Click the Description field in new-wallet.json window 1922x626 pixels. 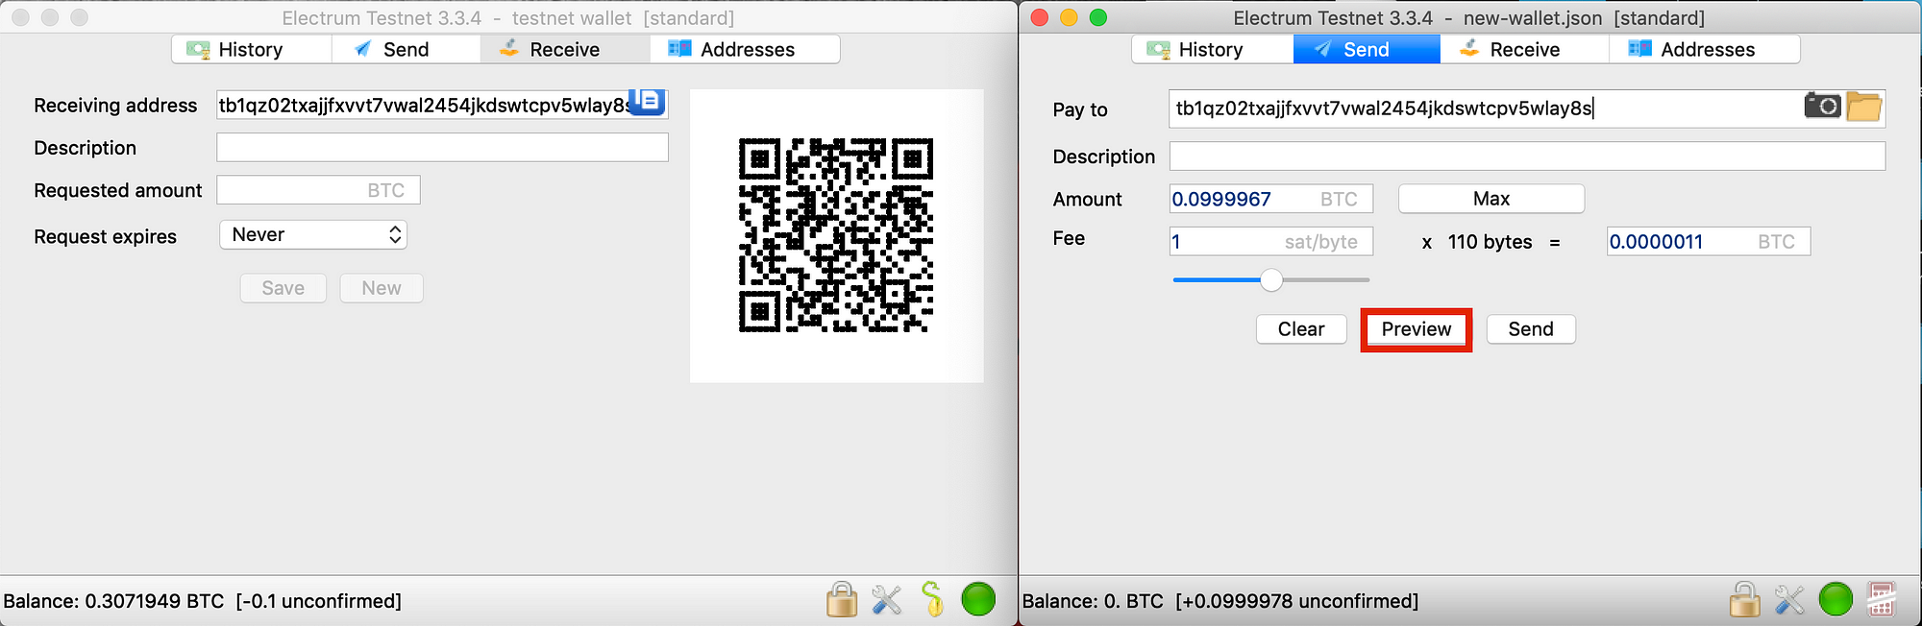click(1527, 156)
